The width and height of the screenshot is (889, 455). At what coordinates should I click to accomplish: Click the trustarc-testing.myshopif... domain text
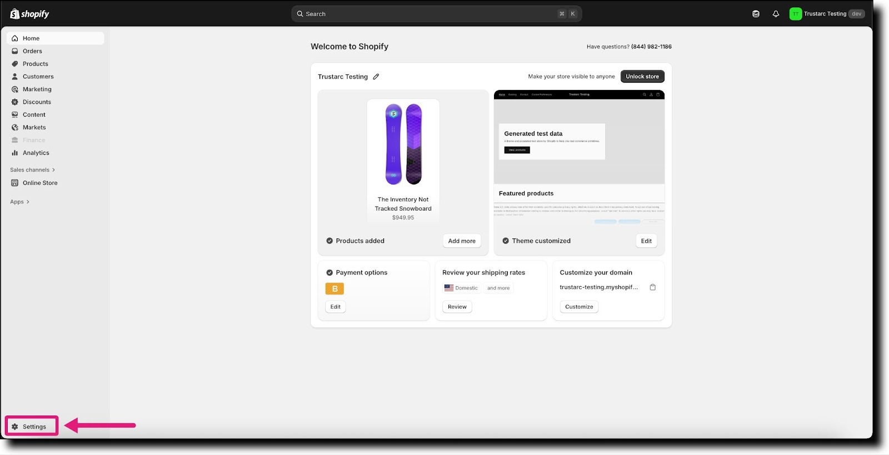[x=599, y=287]
